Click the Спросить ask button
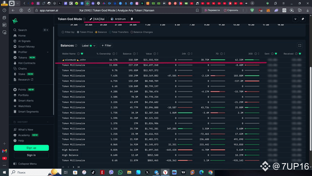This screenshot has height=176, width=312. click(x=231, y=10)
